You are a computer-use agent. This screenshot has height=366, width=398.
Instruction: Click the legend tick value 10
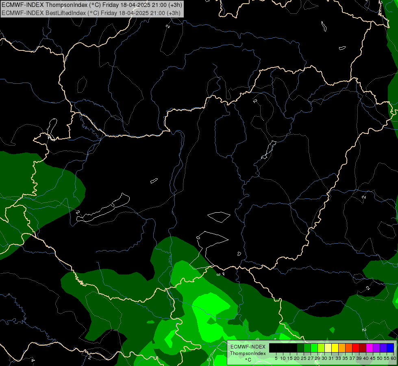(x=283, y=358)
